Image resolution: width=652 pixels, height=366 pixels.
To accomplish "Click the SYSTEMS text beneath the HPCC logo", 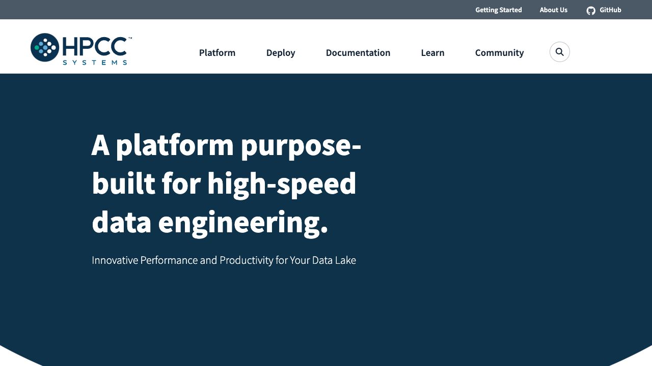I will pos(95,62).
